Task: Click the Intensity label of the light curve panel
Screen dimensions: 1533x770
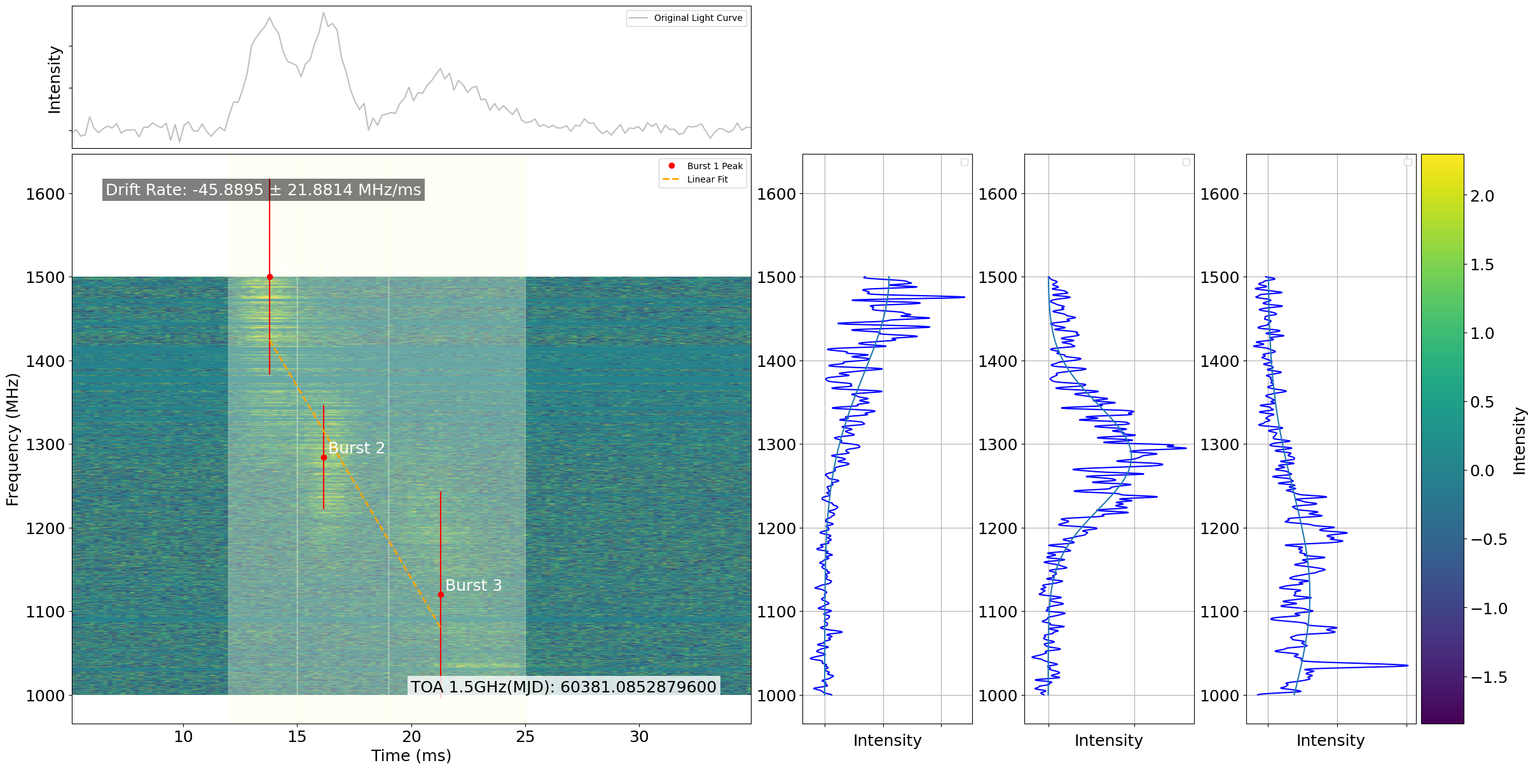Action: [55, 79]
